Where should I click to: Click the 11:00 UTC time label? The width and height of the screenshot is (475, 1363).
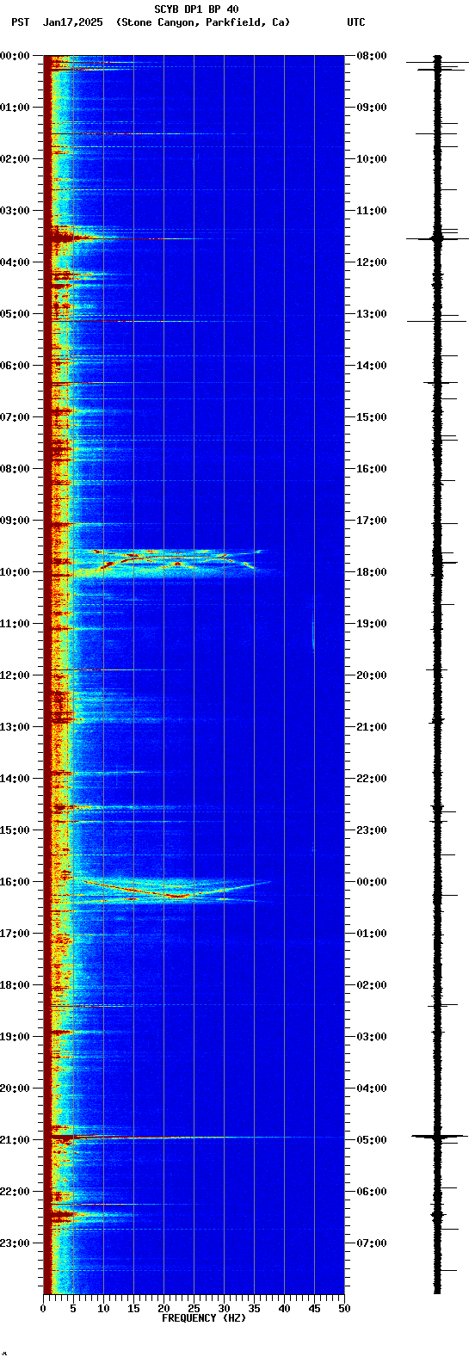point(372,211)
